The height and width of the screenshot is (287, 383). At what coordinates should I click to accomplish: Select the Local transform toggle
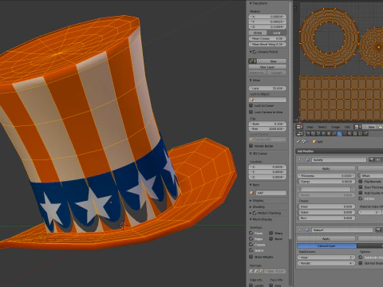point(277,33)
